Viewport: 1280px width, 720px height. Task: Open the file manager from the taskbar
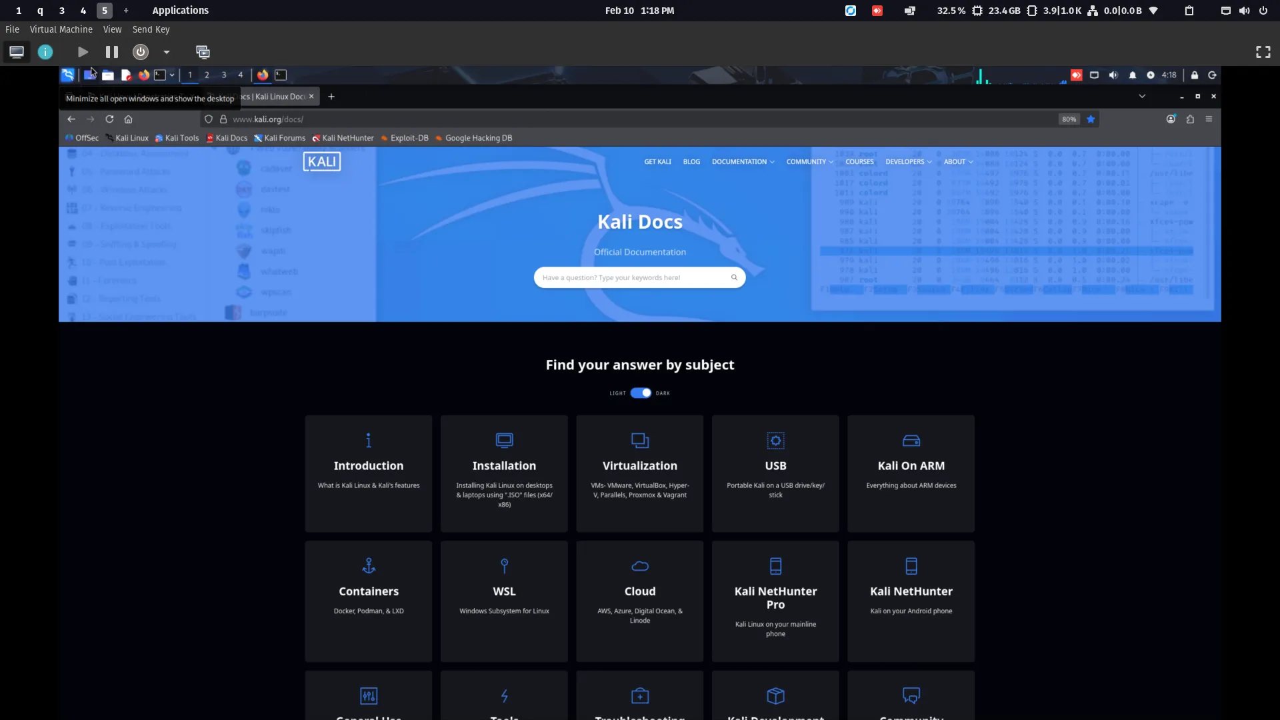click(108, 75)
